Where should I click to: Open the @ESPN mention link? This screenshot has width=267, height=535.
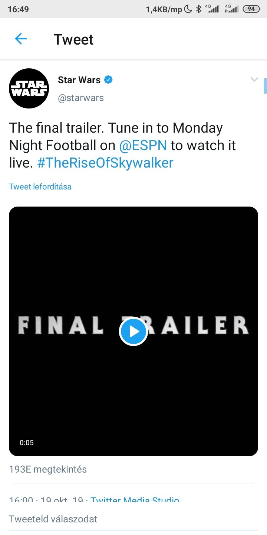click(x=143, y=145)
